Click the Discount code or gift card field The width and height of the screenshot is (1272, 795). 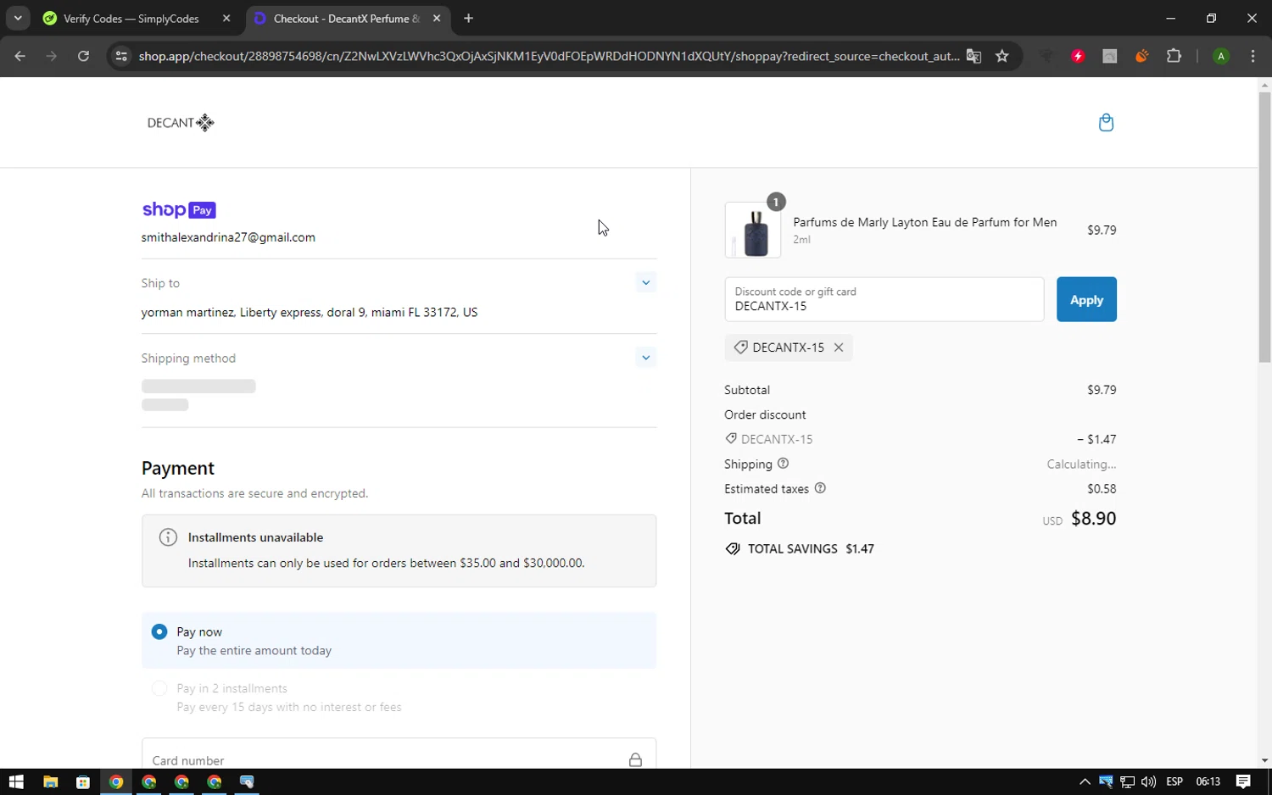tap(884, 299)
